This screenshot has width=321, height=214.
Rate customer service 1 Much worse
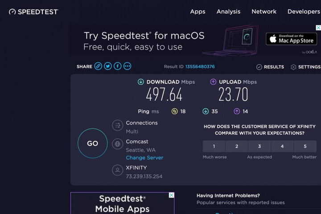pyautogui.click(x=214, y=146)
